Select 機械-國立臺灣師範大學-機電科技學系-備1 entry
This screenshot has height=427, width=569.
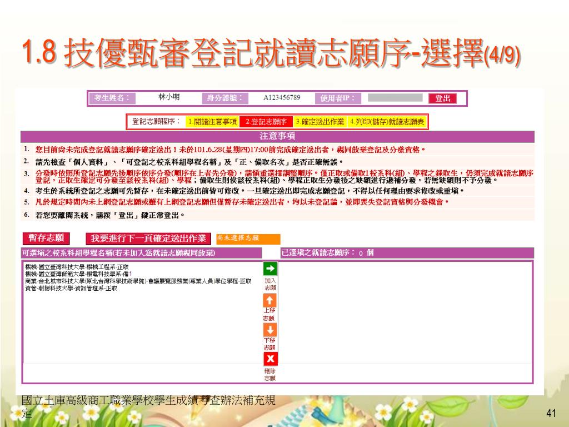tap(78, 274)
